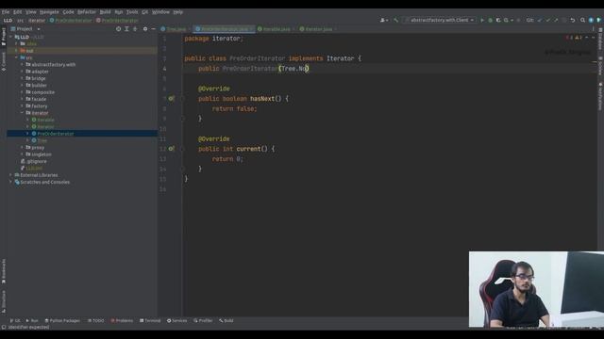Open the TODO tool window
The width and height of the screenshot is (604, 339).
pyautogui.click(x=96, y=320)
